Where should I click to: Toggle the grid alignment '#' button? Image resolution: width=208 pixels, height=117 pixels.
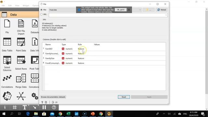pyautogui.click(x=15, y=107)
